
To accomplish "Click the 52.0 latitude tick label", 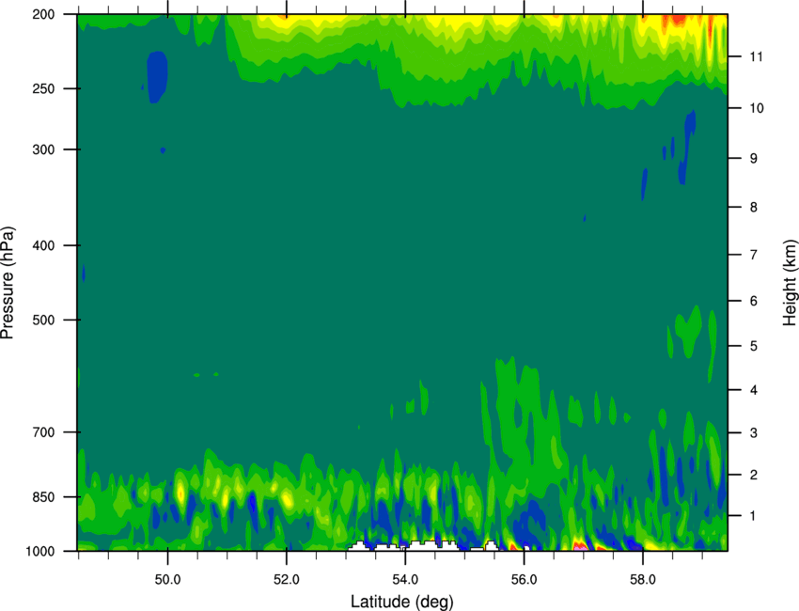I will click(287, 580).
